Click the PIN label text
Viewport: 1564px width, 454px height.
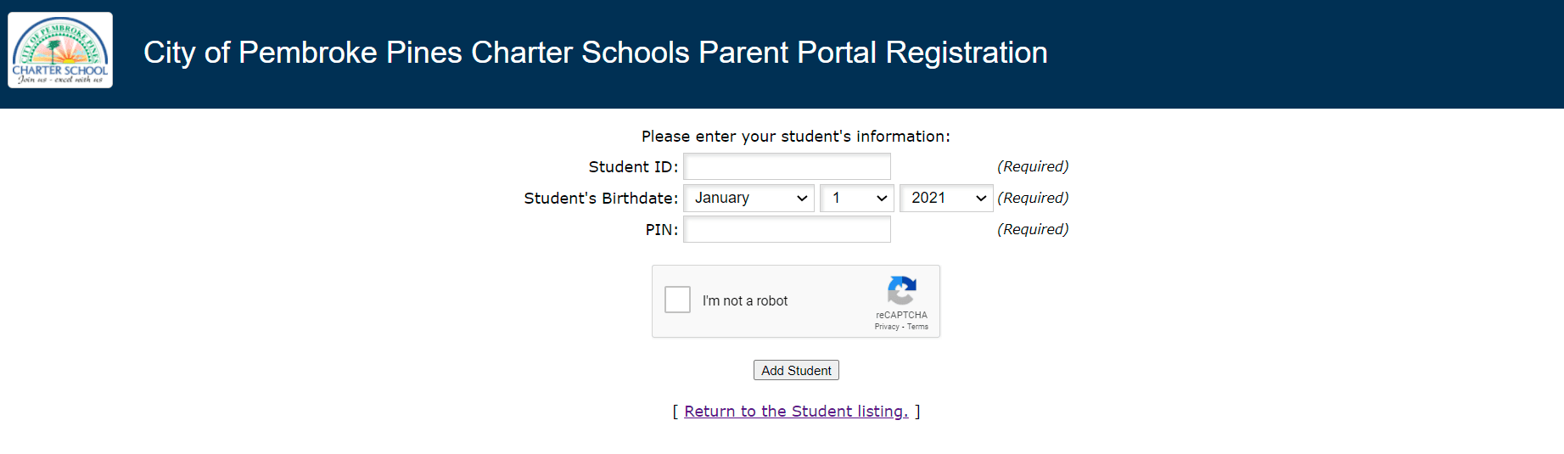point(661,230)
